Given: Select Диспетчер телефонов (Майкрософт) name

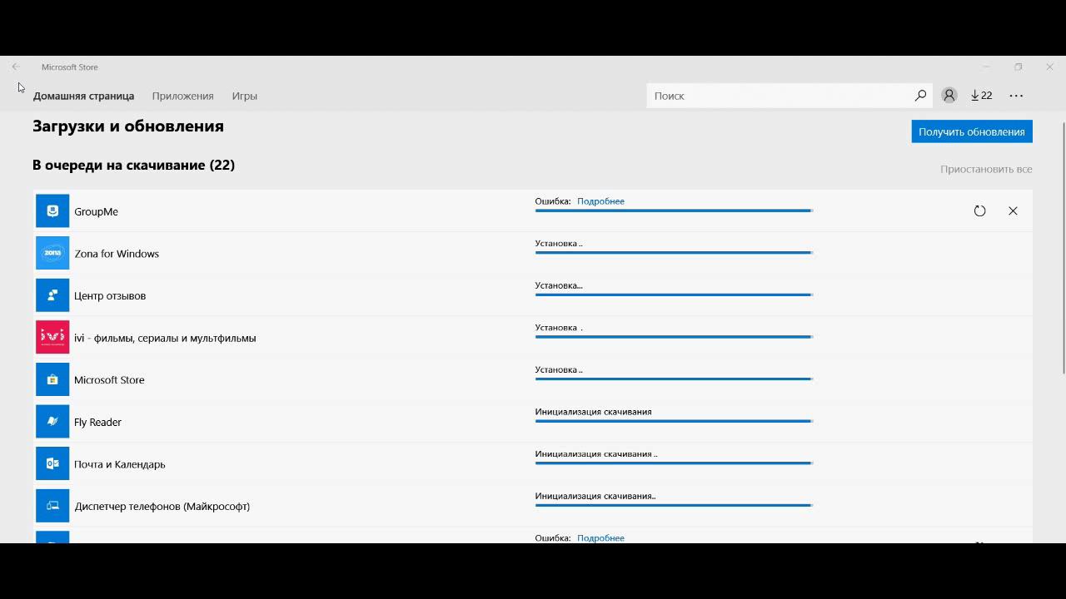Looking at the screenshot, I should coord(162,506).
